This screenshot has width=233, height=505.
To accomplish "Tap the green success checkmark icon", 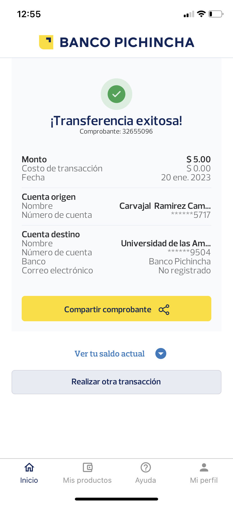I will click(116, 94).
